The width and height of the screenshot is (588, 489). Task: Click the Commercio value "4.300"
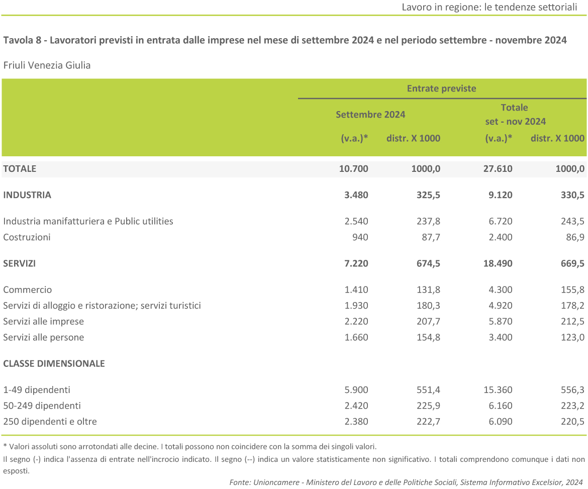pyautogui.click(x=500, y=289)
